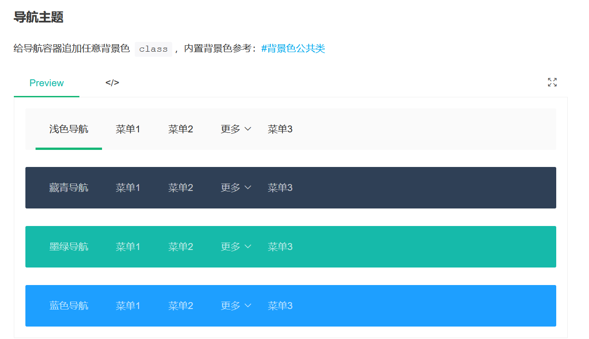
Task: Open the #背景色公共类 link
Action: pos(294,48)
